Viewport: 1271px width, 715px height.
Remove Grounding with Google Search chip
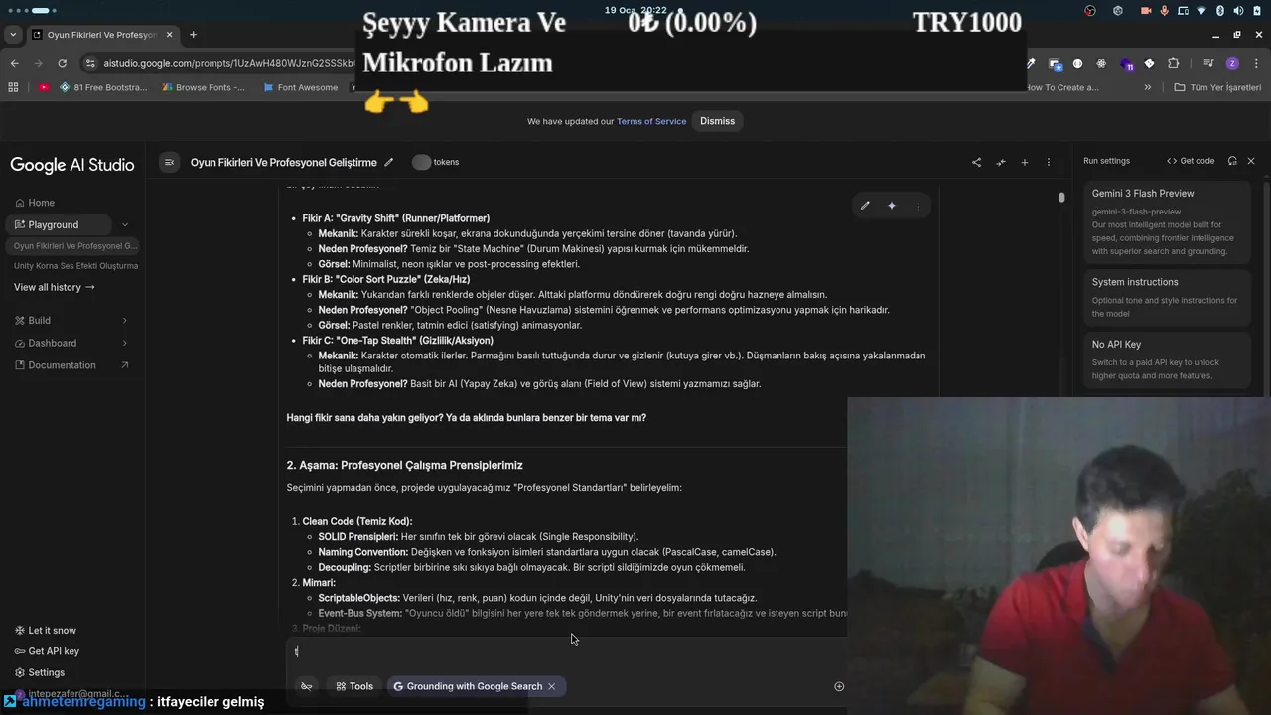click(x=552, y=686)
